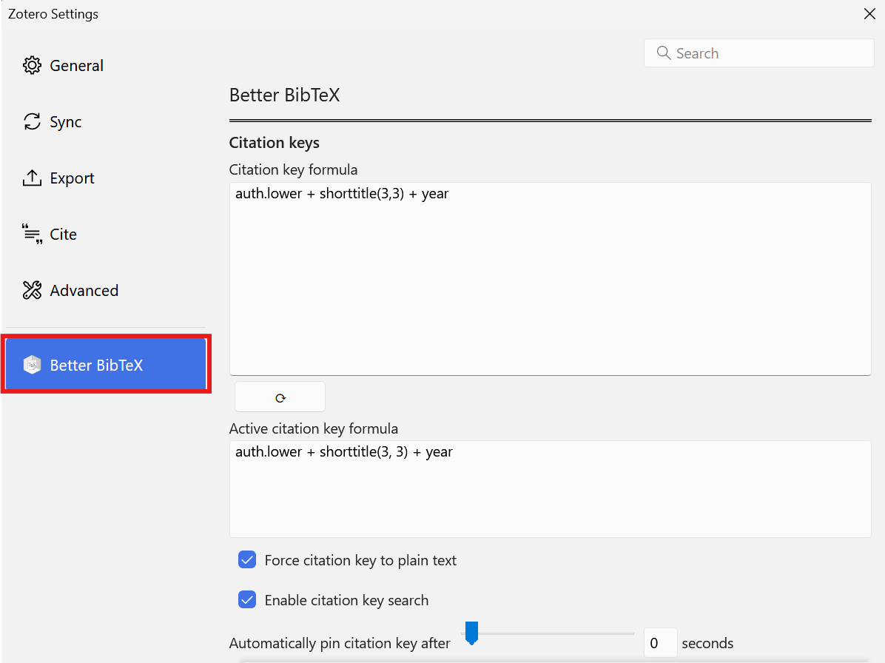Click the Better BibTeX hexagon icon
The width and height of the screenshot is (885, 663).
click(32, 365)
